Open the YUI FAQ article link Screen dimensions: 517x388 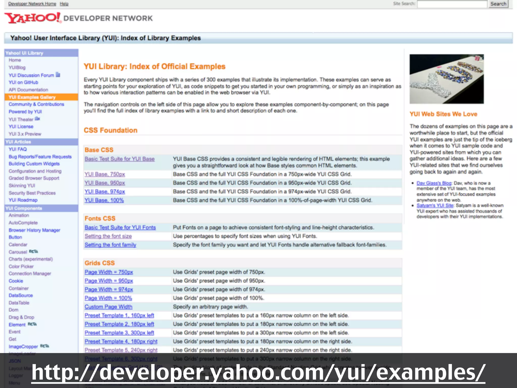pyautogui.click(x=17, y=149)
